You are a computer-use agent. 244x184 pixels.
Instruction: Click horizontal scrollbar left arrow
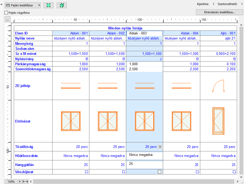click(31, 182)
